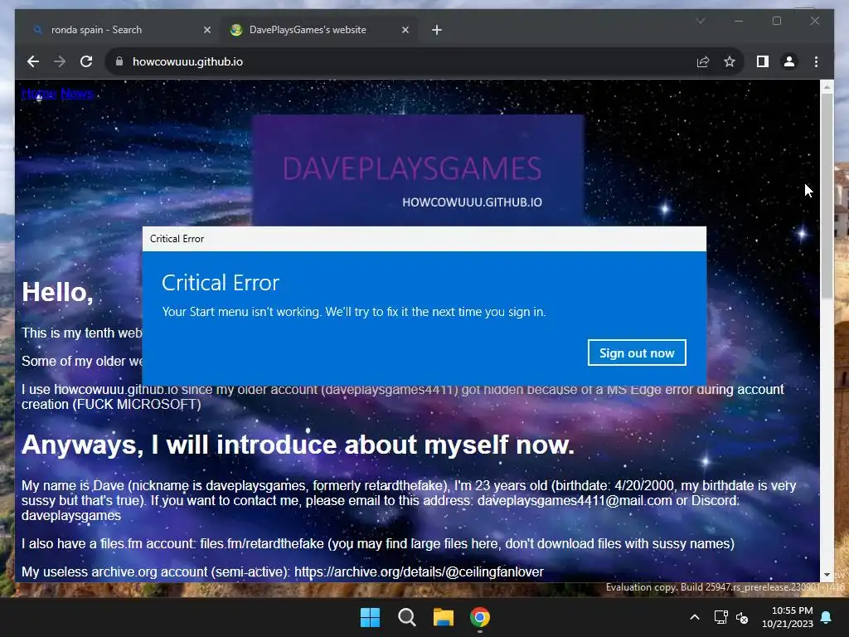The height and width of the screenshot is (637, 849).
Task: Open the Chrome side panel
Action: tap(763, 61)
